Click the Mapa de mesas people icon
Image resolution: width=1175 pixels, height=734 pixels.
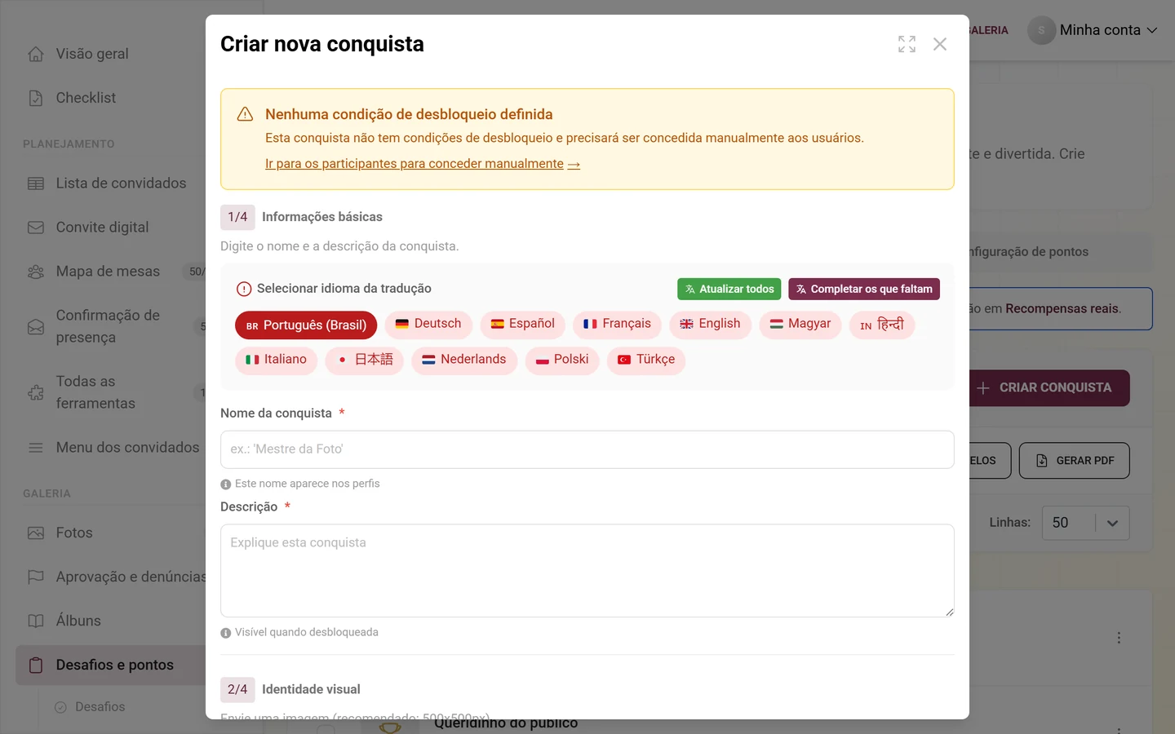pyautogui.click(x=36, y=272)
